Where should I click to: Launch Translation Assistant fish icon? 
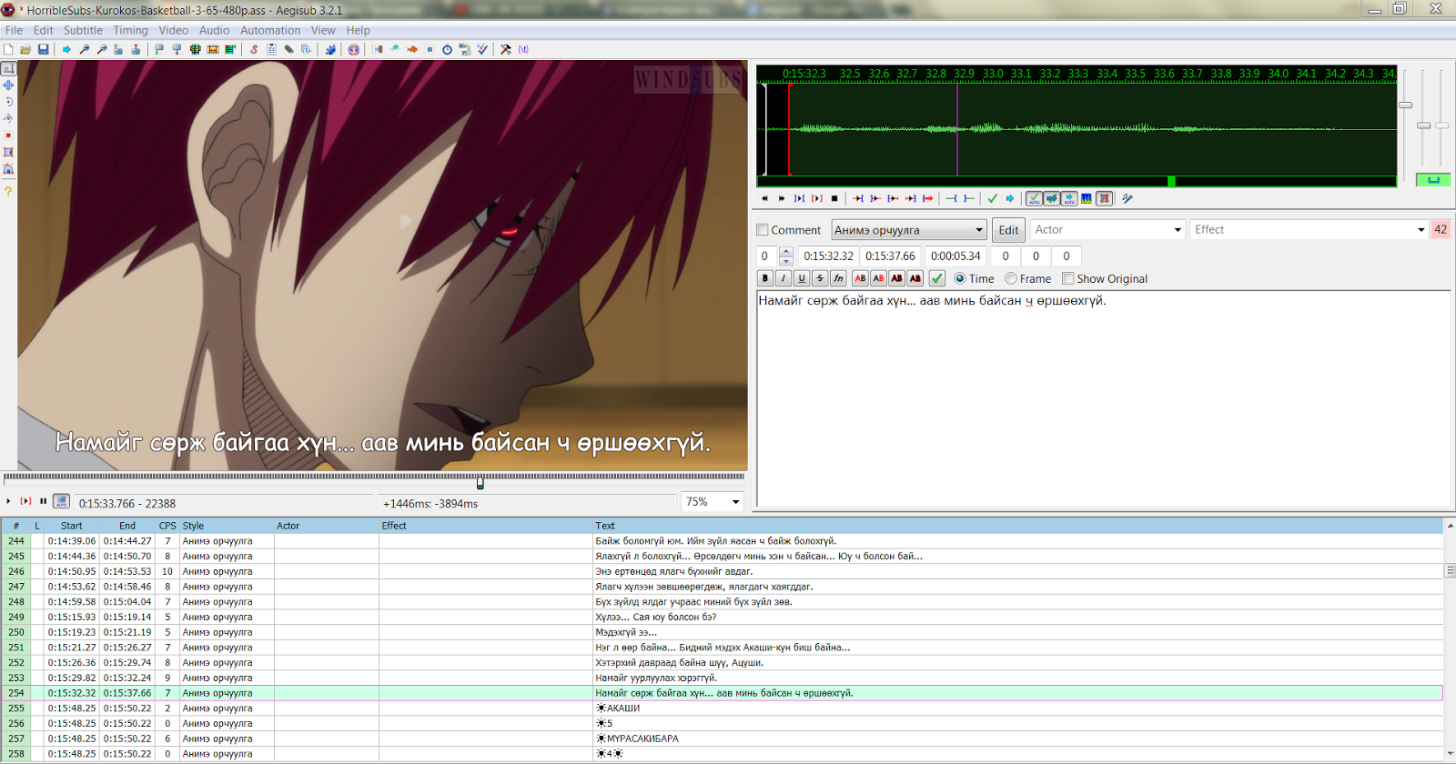412,49
